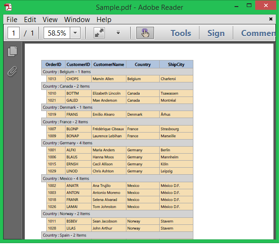Click the 'Country : Denmark - 1 Items' group row
This screenshot has height=245, width=280.
pos(117,107)
